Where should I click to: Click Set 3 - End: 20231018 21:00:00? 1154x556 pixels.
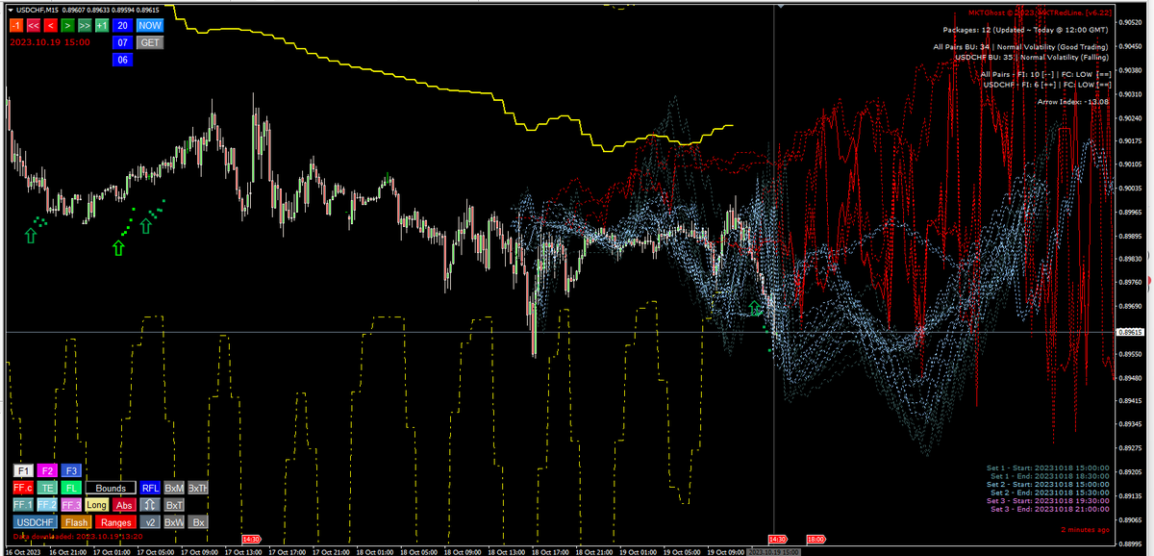coord(1050,510)
